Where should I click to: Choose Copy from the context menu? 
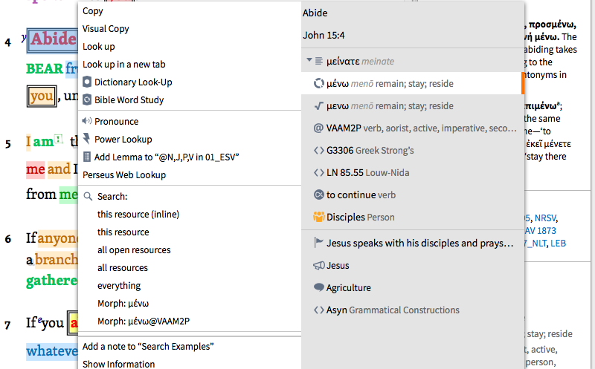click(93, 11)
